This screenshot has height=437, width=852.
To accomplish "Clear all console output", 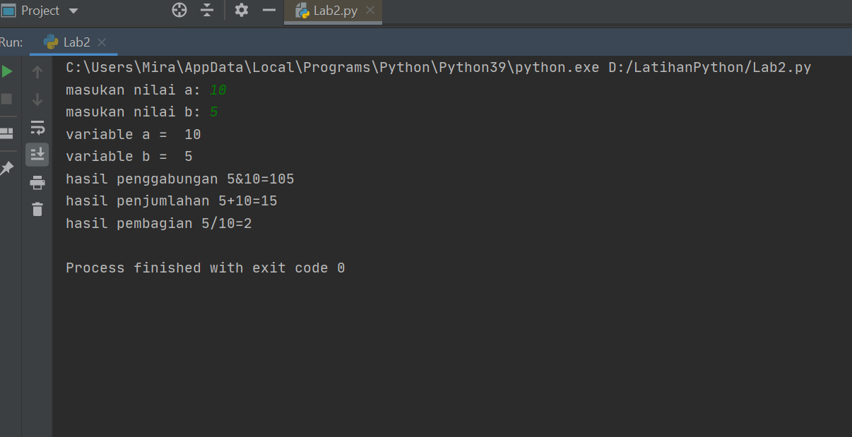I will click(37, 210).
